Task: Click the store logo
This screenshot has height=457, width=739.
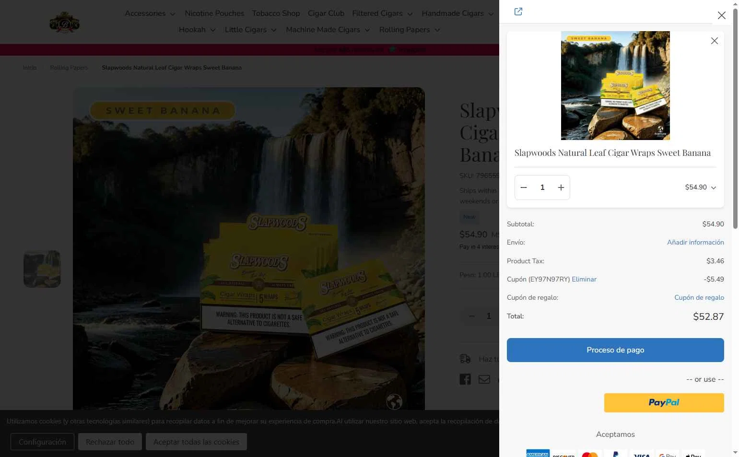Action: tap(65, 22)
